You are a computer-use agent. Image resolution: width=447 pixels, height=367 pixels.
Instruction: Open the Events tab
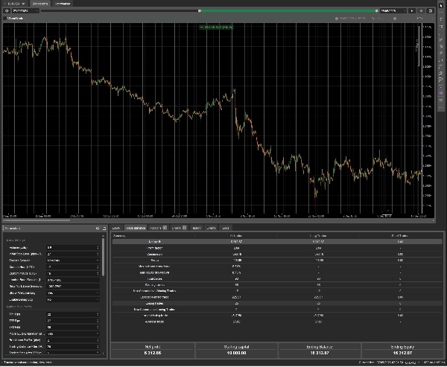pyautogui.click(x=211, y=228)
